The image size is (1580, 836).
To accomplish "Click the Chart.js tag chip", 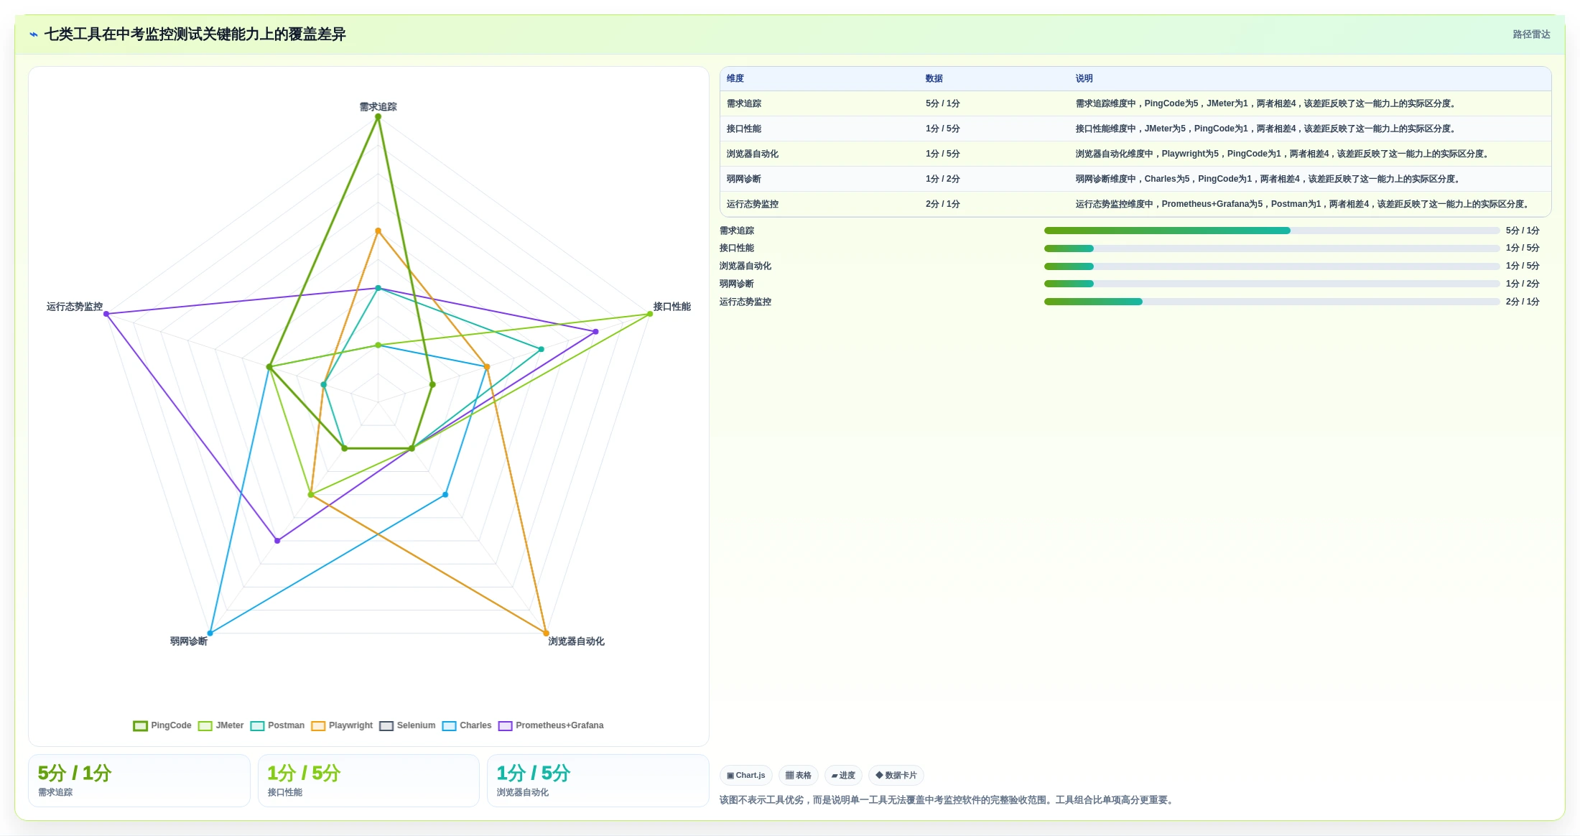I will (x=746, y=776).
